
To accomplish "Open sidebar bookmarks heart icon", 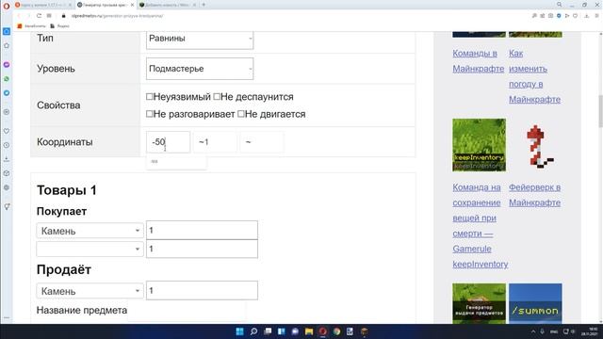I will 7,131.
